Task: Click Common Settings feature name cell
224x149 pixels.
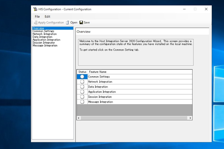Action: (x=140, y=77)
